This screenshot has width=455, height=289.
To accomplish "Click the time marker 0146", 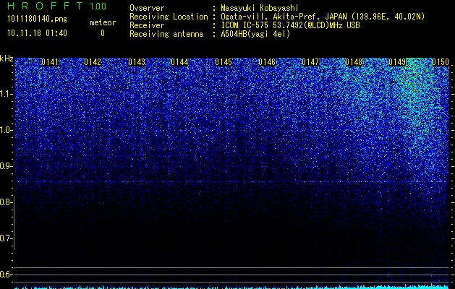I will click(x=267, y=62).
